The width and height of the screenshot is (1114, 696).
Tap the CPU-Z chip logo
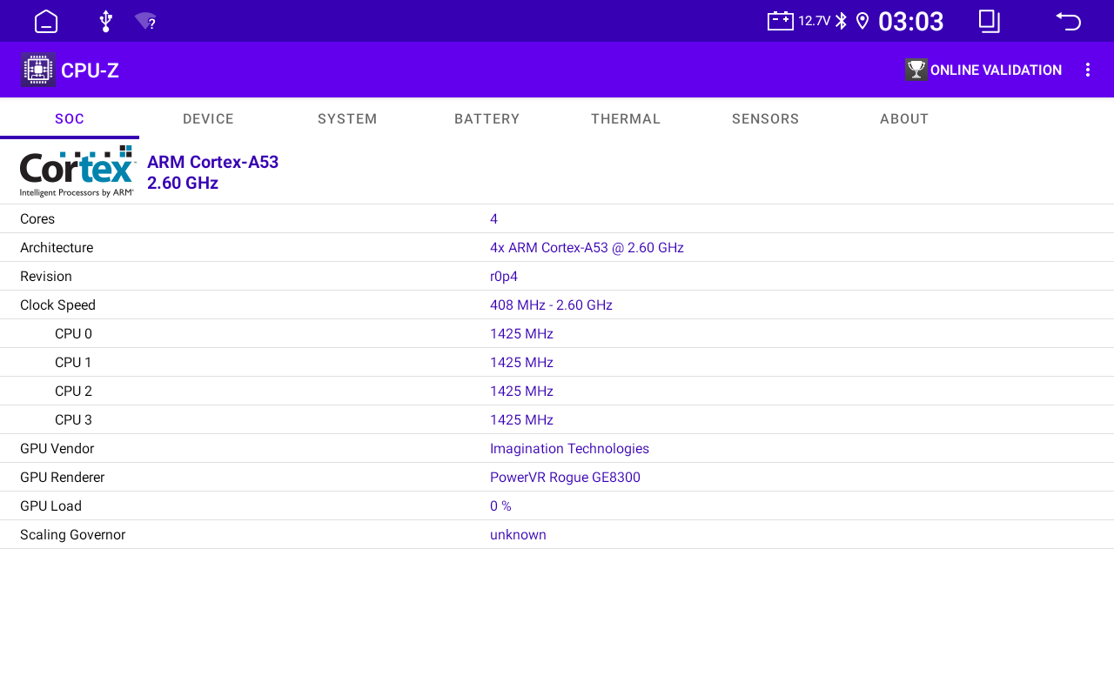[37, 70]
